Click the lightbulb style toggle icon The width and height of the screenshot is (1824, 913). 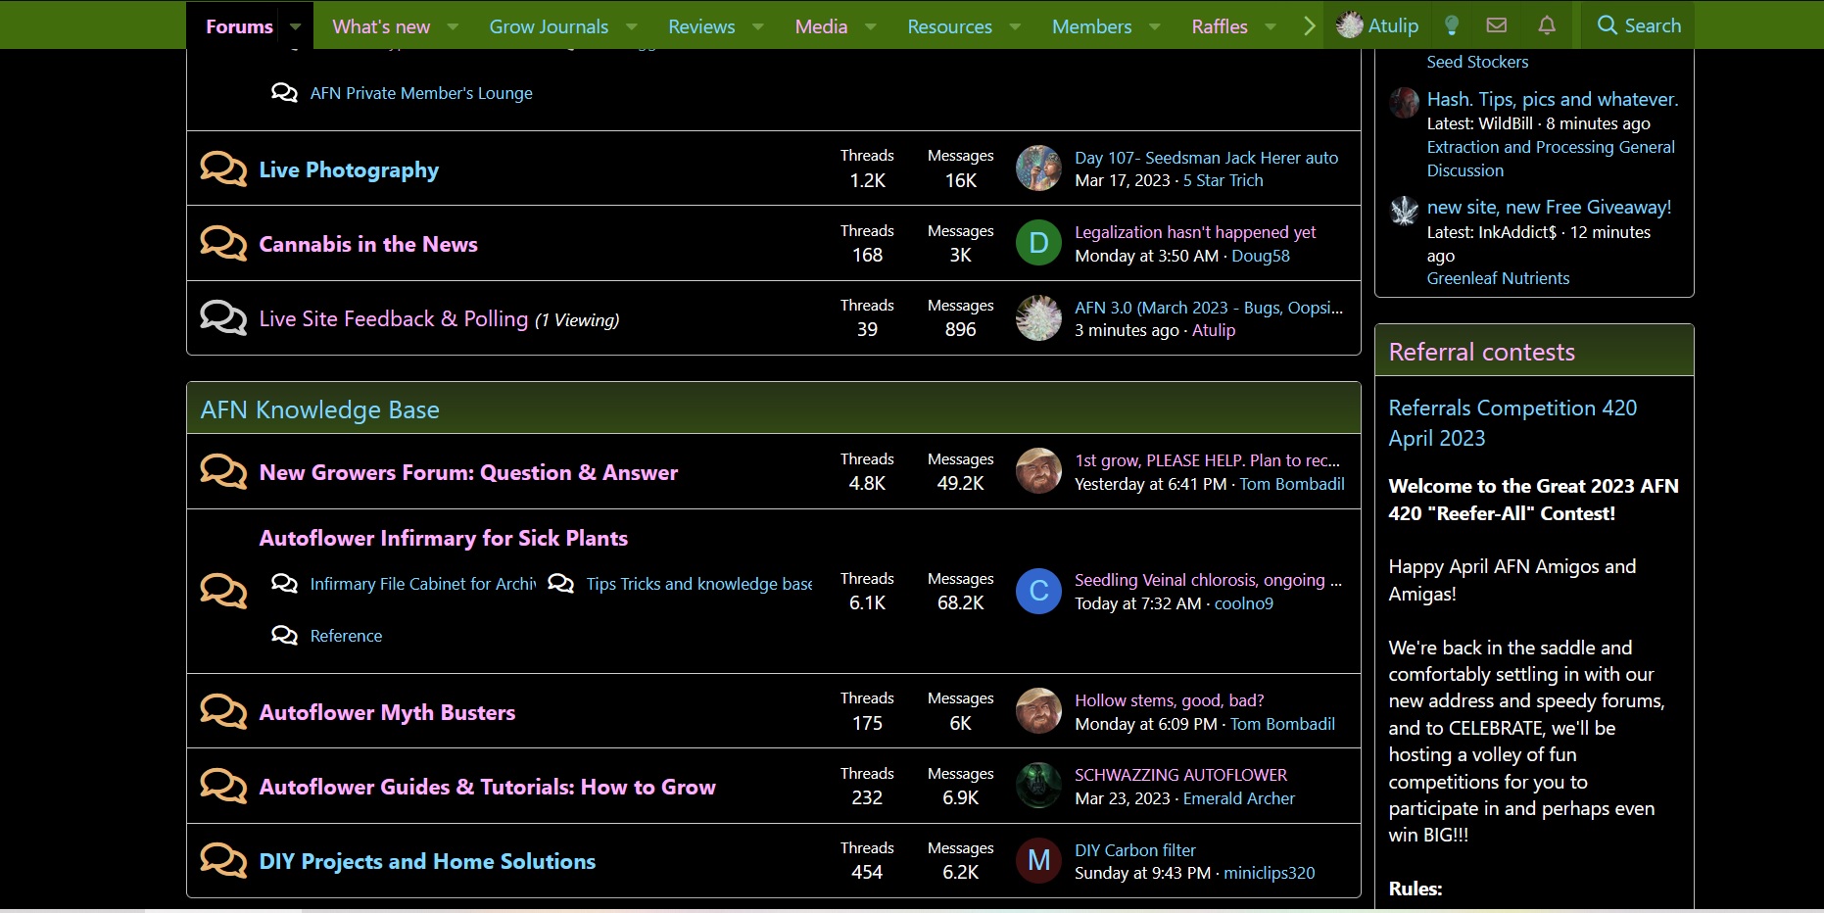point(1452,25)
